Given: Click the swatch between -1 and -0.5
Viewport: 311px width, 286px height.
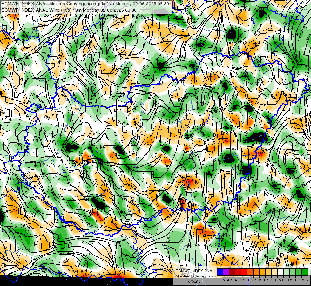Looking at the screenshot, I should coord(274,272).
